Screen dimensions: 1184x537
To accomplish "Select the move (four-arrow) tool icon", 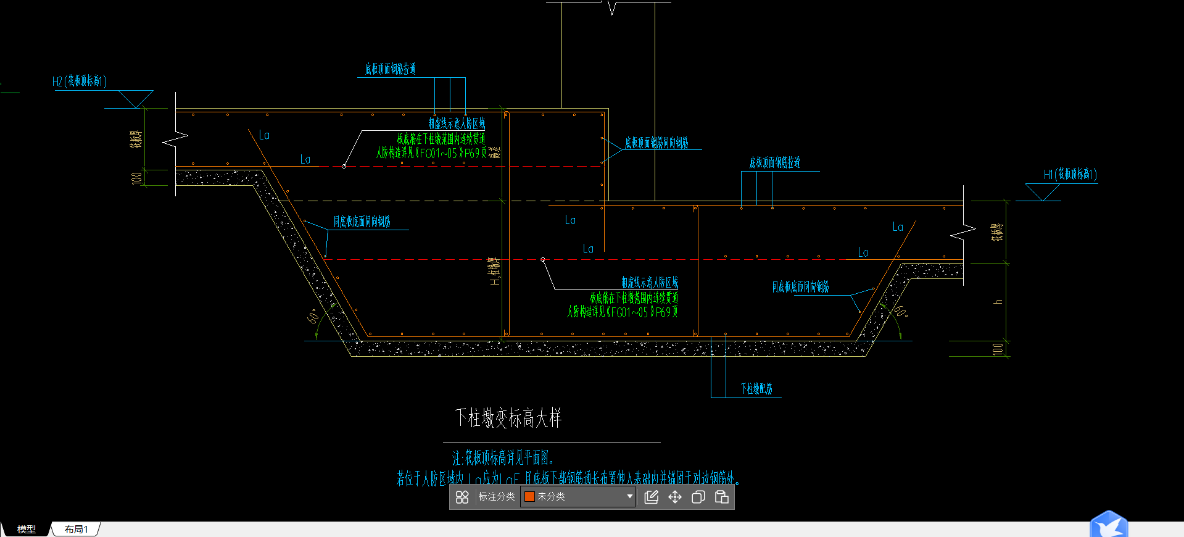I will coord(675,497).
